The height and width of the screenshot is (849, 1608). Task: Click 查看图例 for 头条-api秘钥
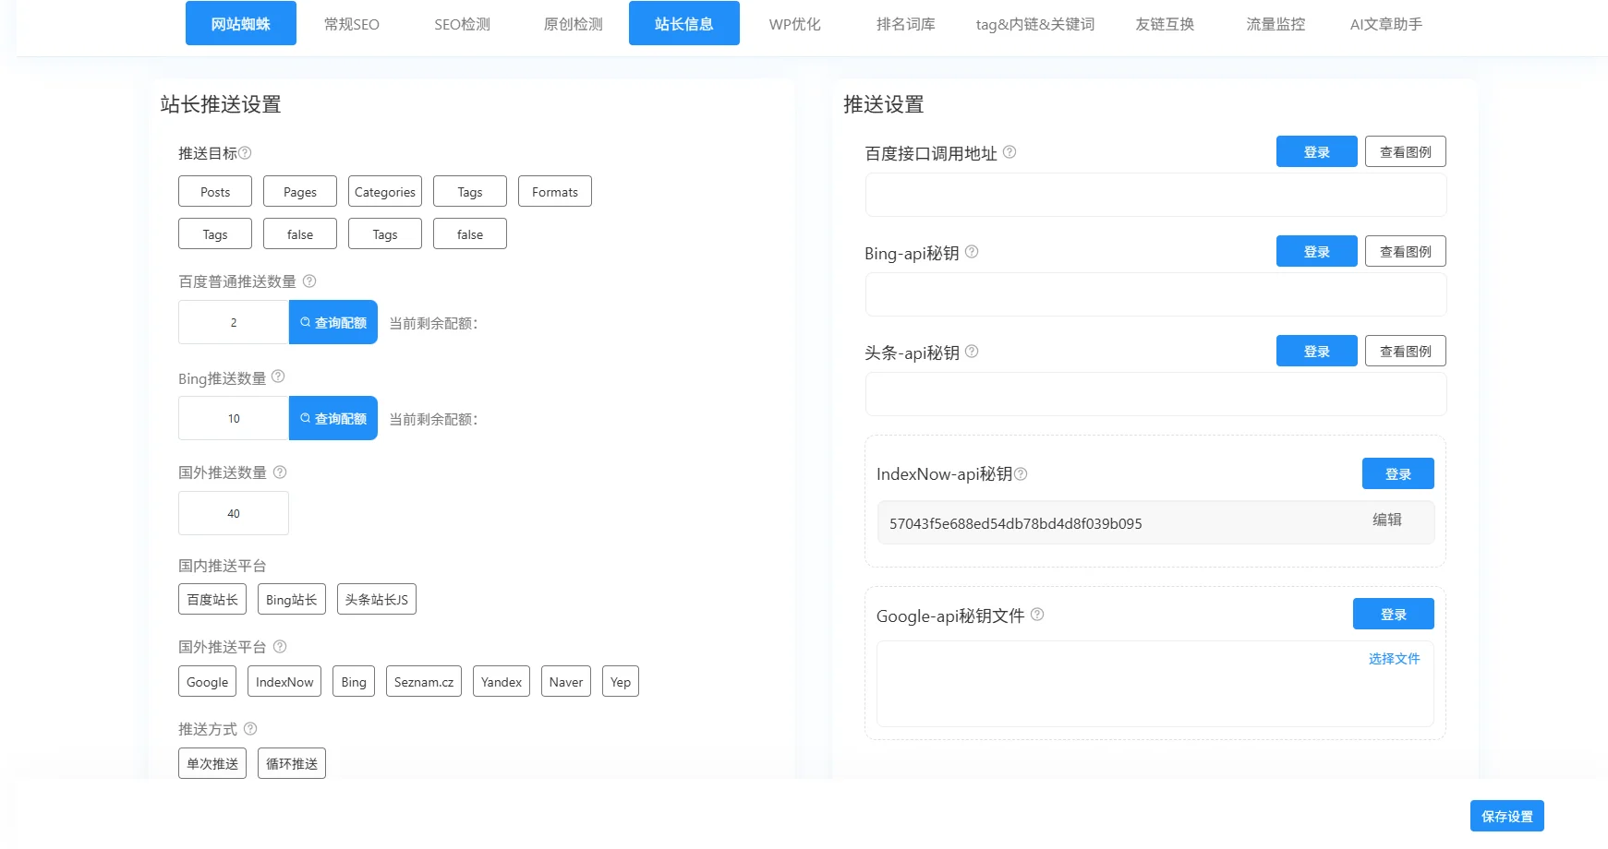[1406, 351]
